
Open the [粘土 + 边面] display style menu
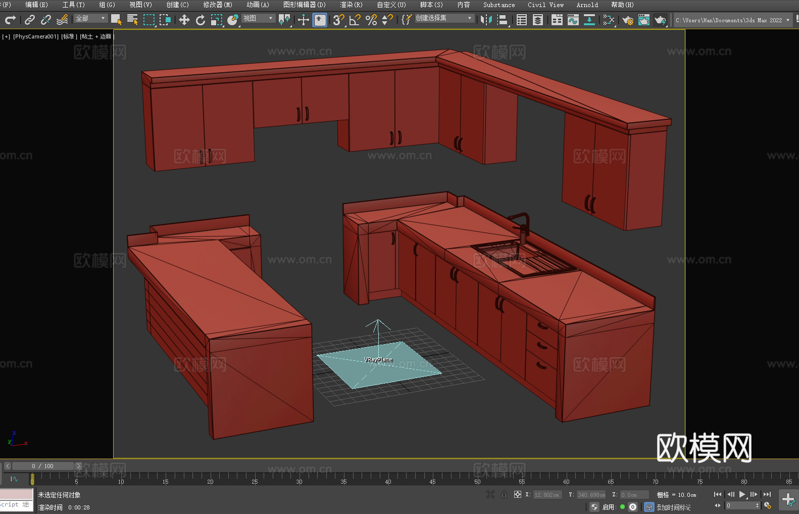coord(96,36)
